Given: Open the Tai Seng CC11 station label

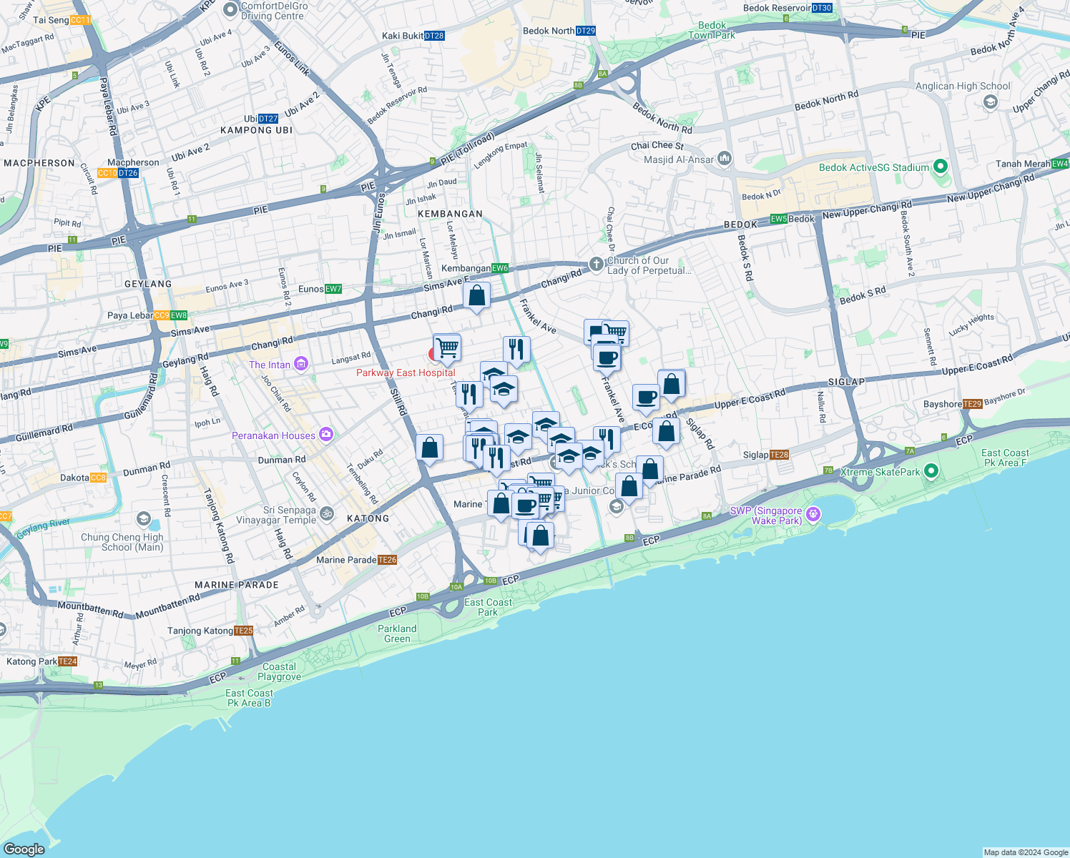Looking at the screenshot, I should [x=62, y=20].
